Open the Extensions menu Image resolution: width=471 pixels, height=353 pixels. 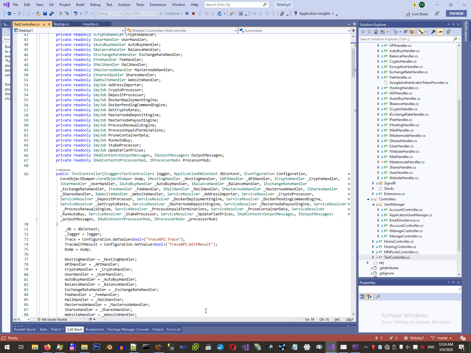coord(158,5)
